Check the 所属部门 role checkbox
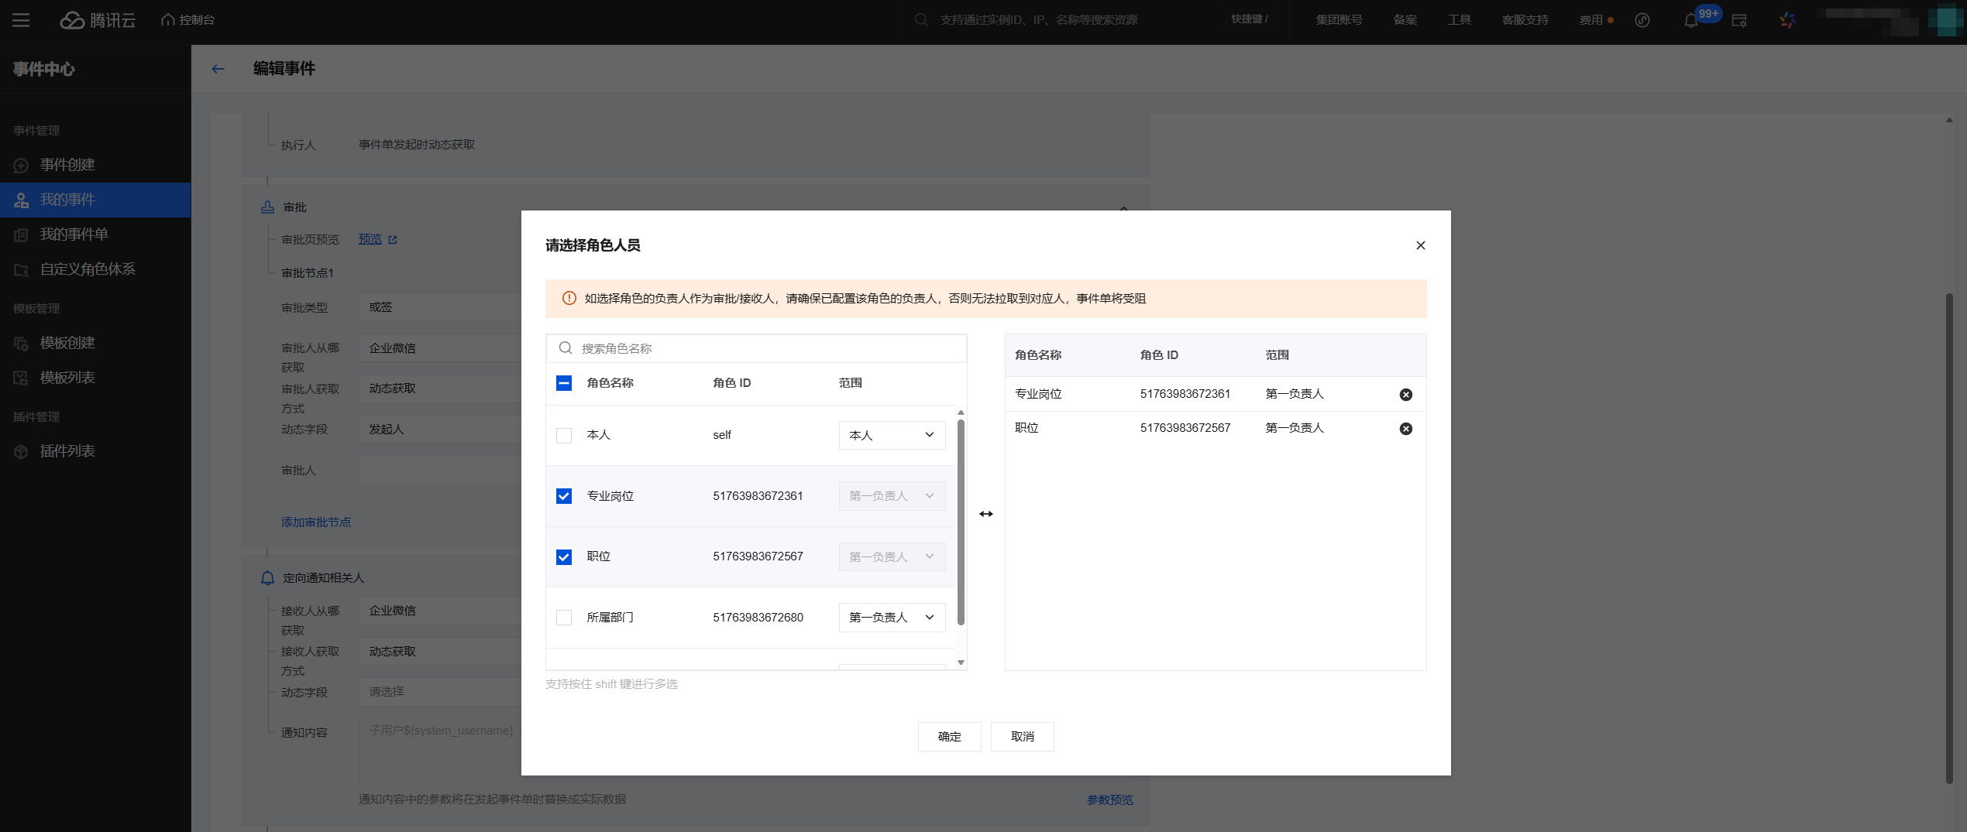The height and width of the screenshot is (832, 1967). coord(564,618)
